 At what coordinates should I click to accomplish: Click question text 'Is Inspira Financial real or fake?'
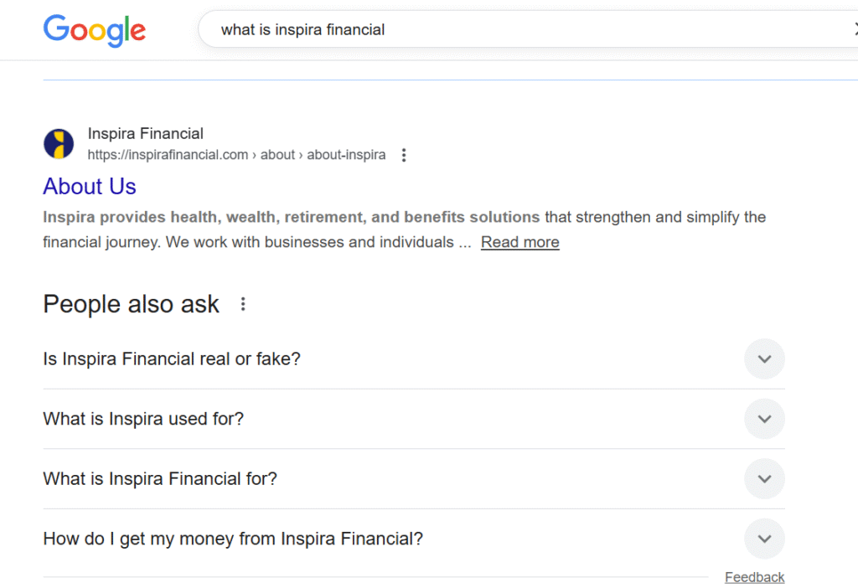coord(172,359)
